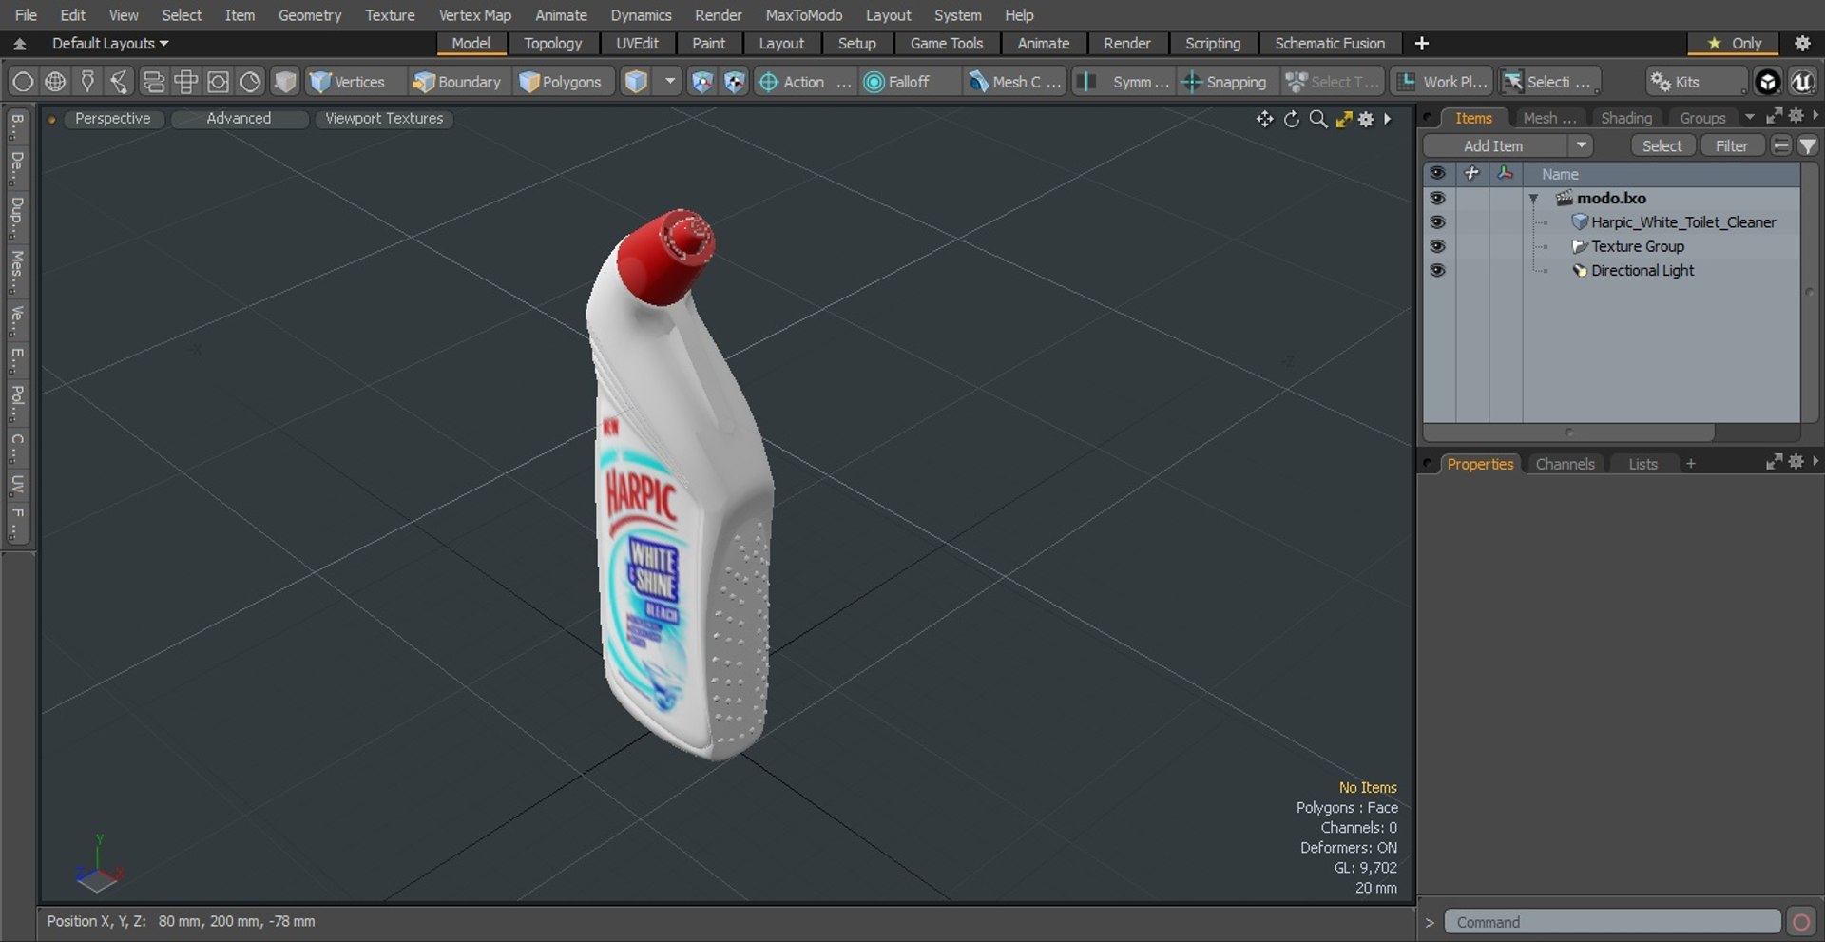
Task: Toggle visibility of Directional Light
Action: click(x=1437, y=270)
